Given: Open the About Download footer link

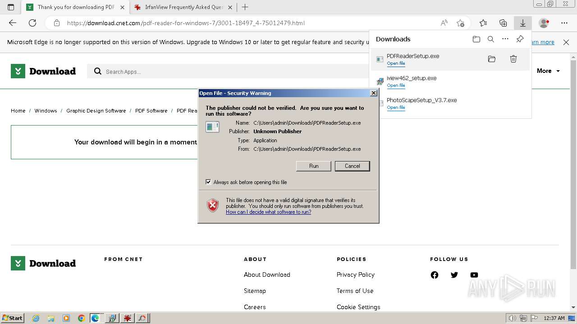Looking at the screenshot, I should [x=267, y=275].
